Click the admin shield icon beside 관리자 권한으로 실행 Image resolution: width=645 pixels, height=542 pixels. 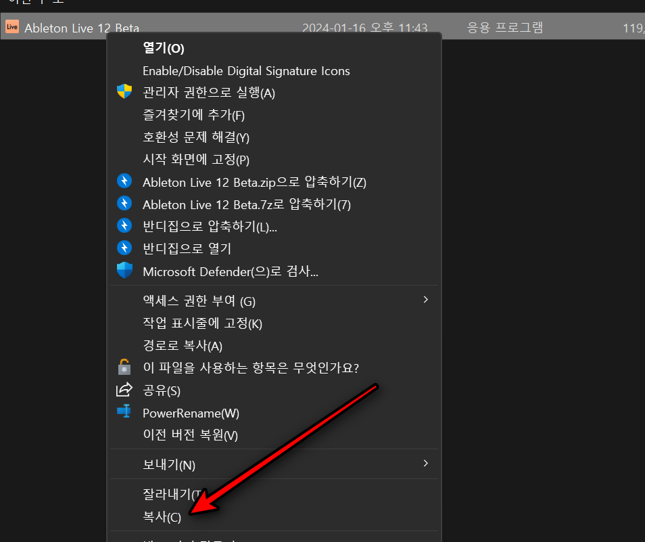point(124,91)
